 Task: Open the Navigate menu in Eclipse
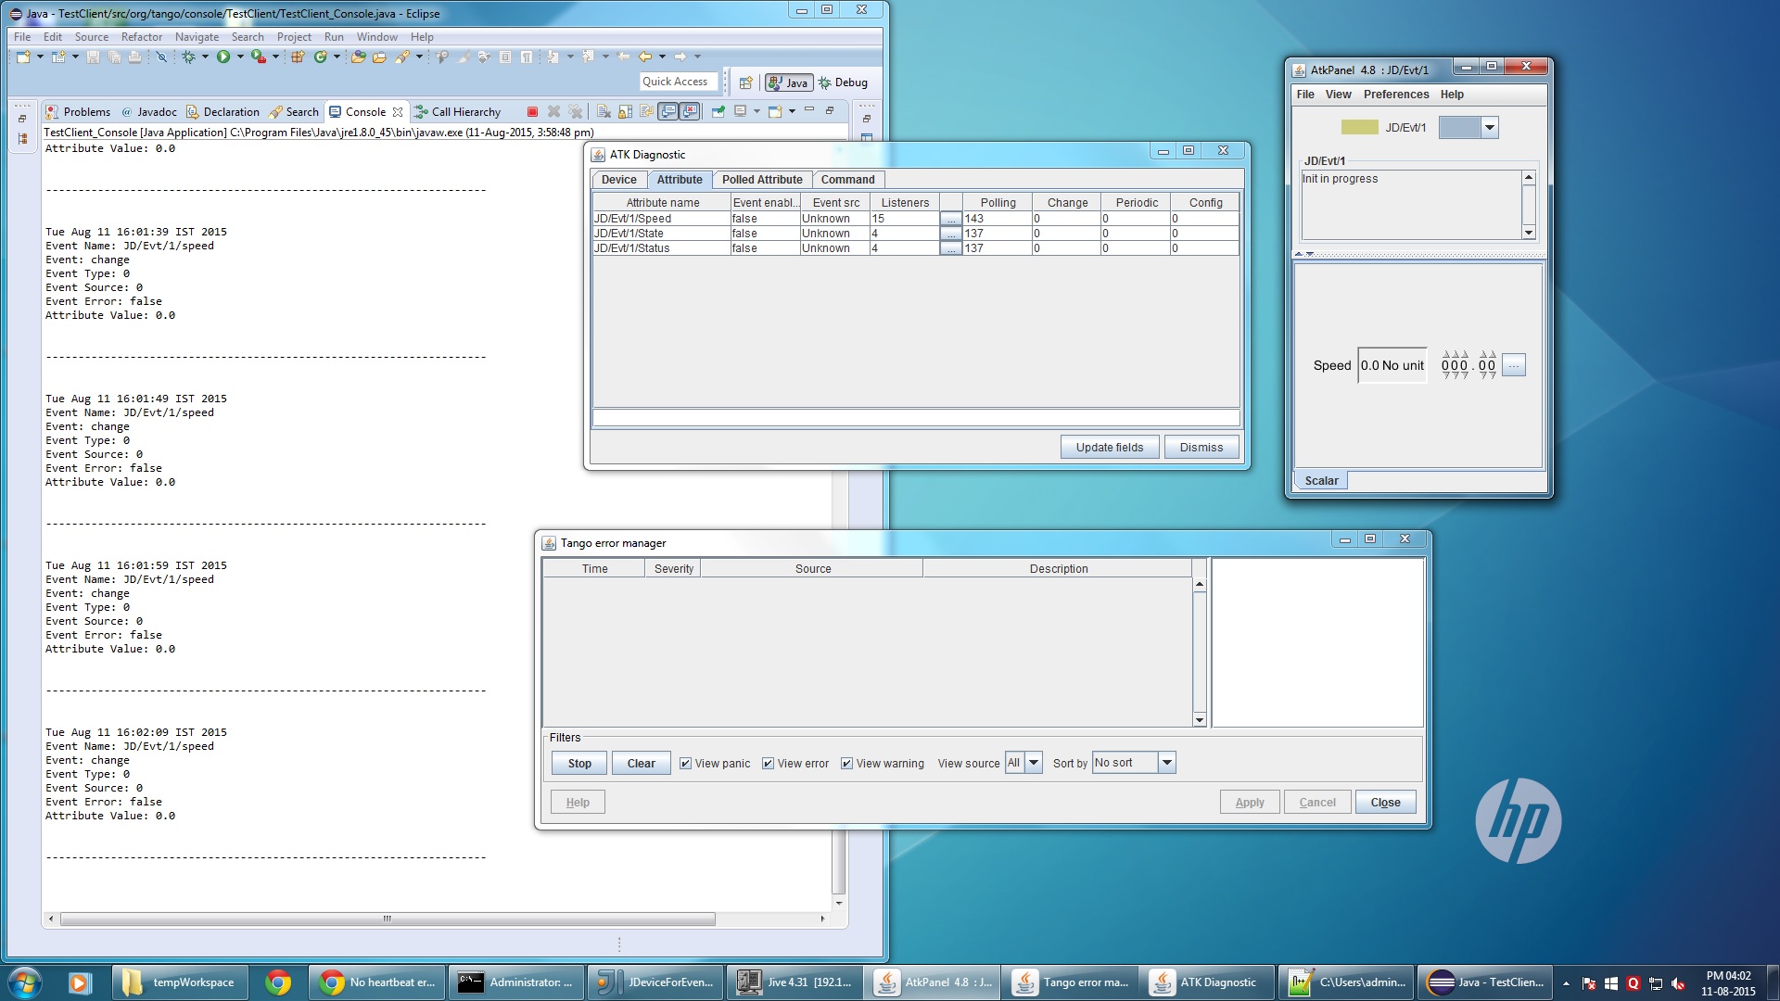tap(197, 37)
